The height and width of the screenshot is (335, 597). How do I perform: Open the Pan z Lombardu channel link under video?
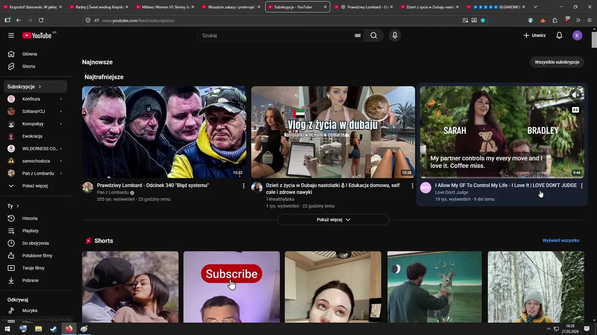coord(113,192)
